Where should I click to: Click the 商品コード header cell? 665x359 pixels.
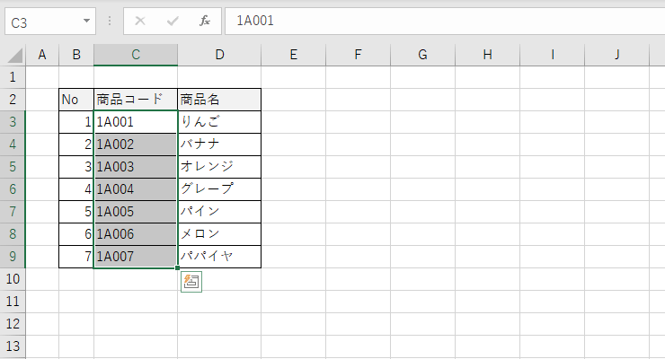tap(136, 100)
